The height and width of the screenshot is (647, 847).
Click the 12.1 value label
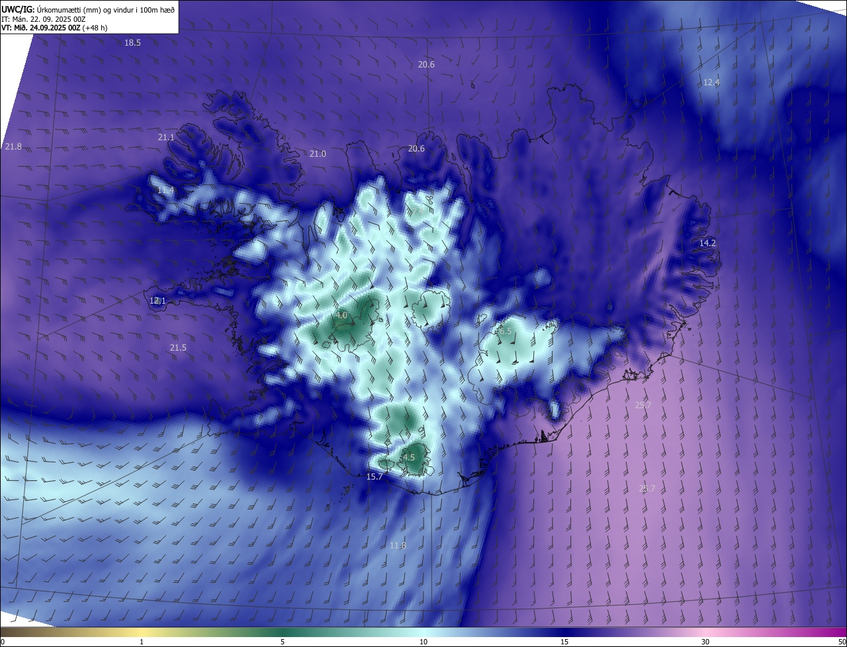tap(157, 300)
